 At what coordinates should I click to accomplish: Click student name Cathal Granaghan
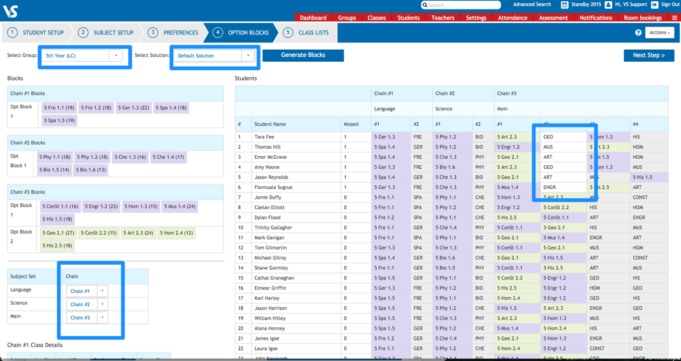pyautogui.click(x=275, y=278)
